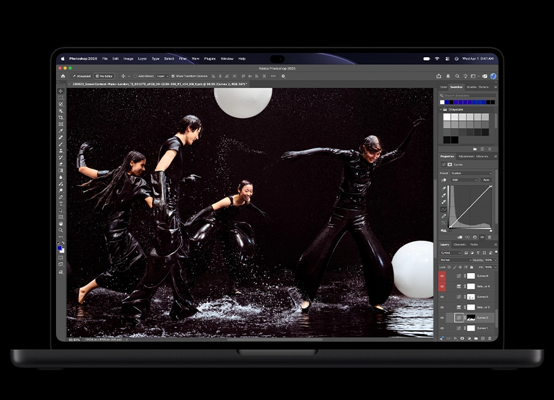Click the foreground color swatch in the toolbar
The width and height of the screenshot is (554, 400).
[60, 249]
